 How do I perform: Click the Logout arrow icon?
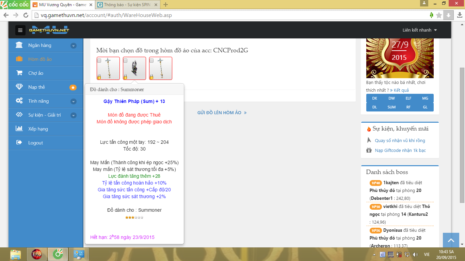pos(19,143)
